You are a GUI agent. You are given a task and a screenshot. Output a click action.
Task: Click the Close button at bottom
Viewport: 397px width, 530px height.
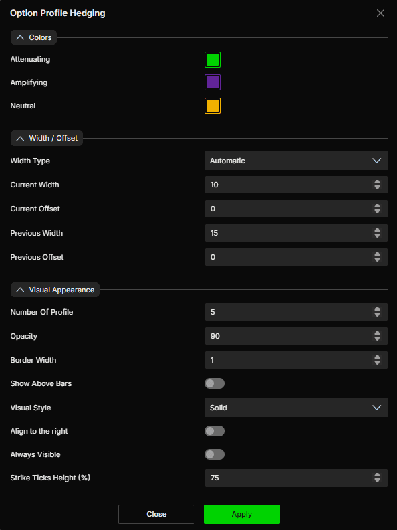point(156,514)
